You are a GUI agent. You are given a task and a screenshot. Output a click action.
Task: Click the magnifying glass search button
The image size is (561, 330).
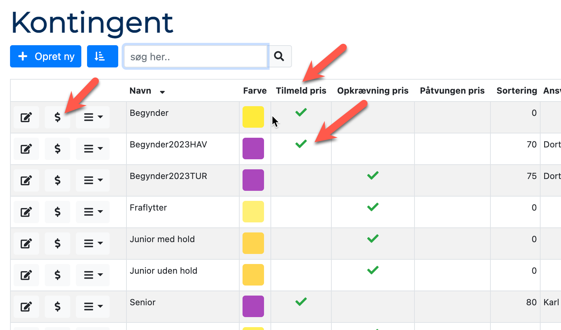[x=279, y=56]
